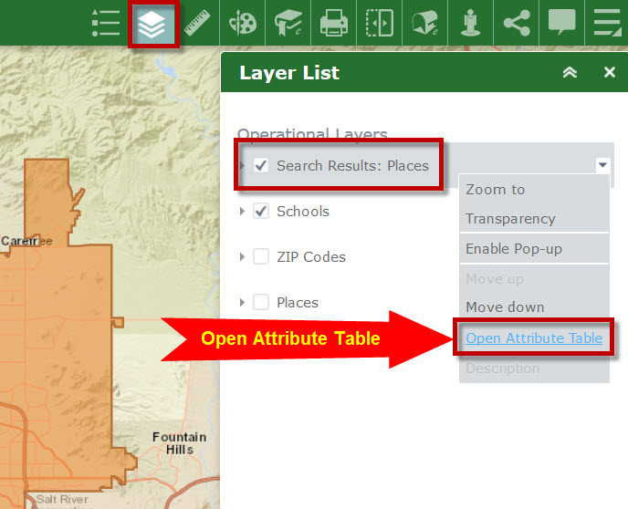Image resolution: width=628 pixels, height=509 pixels.
Task: Click the Carefree label on map
Action: [26, 241]
